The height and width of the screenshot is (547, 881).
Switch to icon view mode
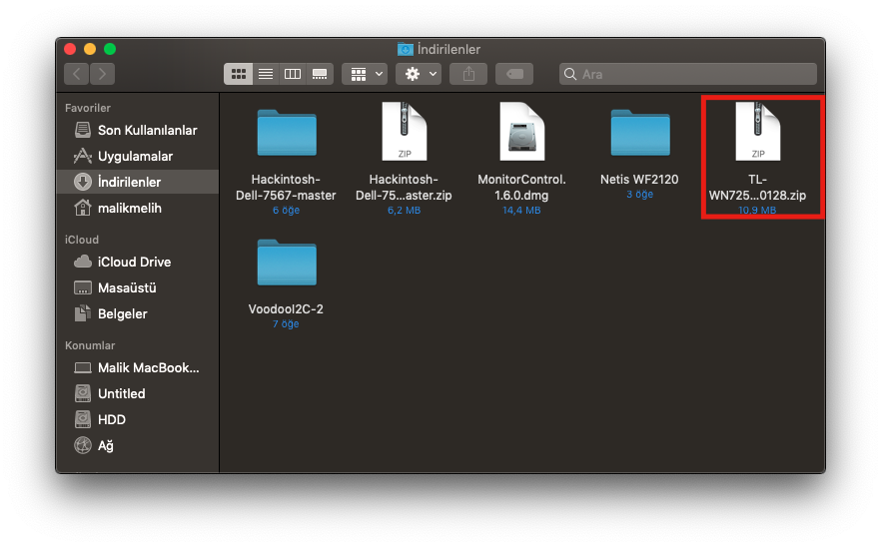[239, 74]
